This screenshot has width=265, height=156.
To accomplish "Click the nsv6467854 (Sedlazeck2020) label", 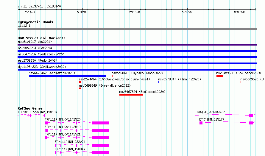I will click(142, 92).
